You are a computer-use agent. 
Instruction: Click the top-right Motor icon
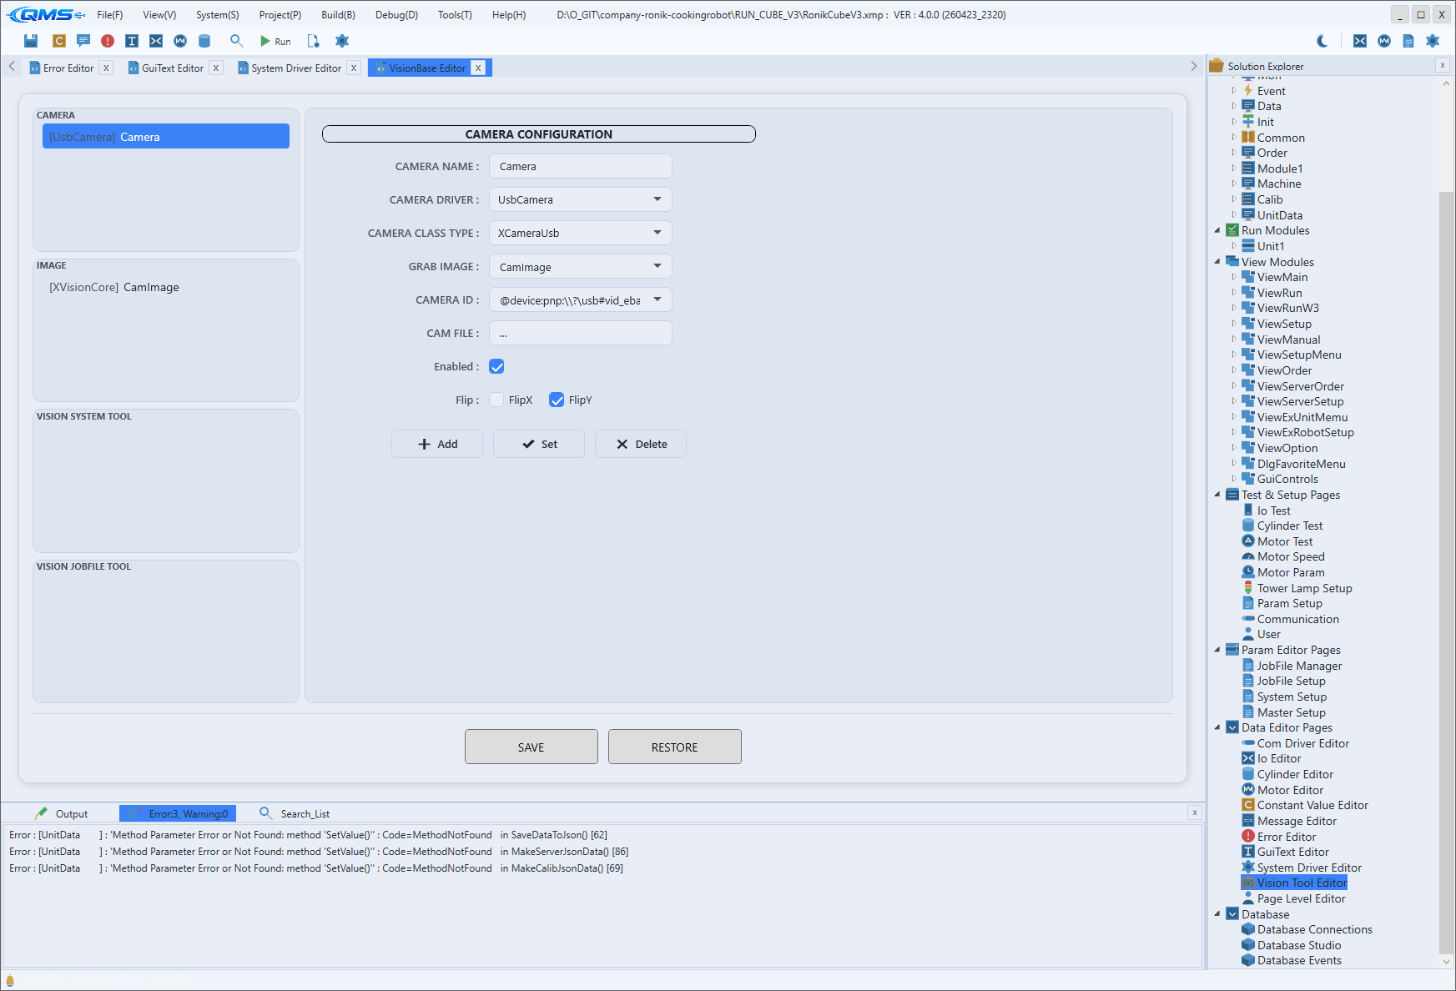1384,41
